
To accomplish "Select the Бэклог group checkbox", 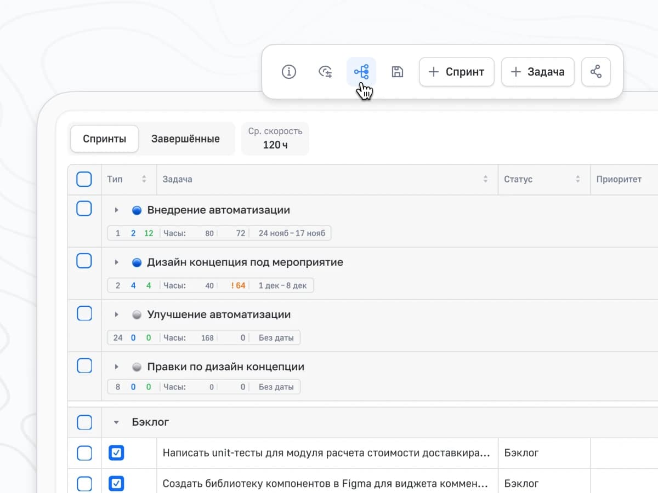I will coord(84,422).
